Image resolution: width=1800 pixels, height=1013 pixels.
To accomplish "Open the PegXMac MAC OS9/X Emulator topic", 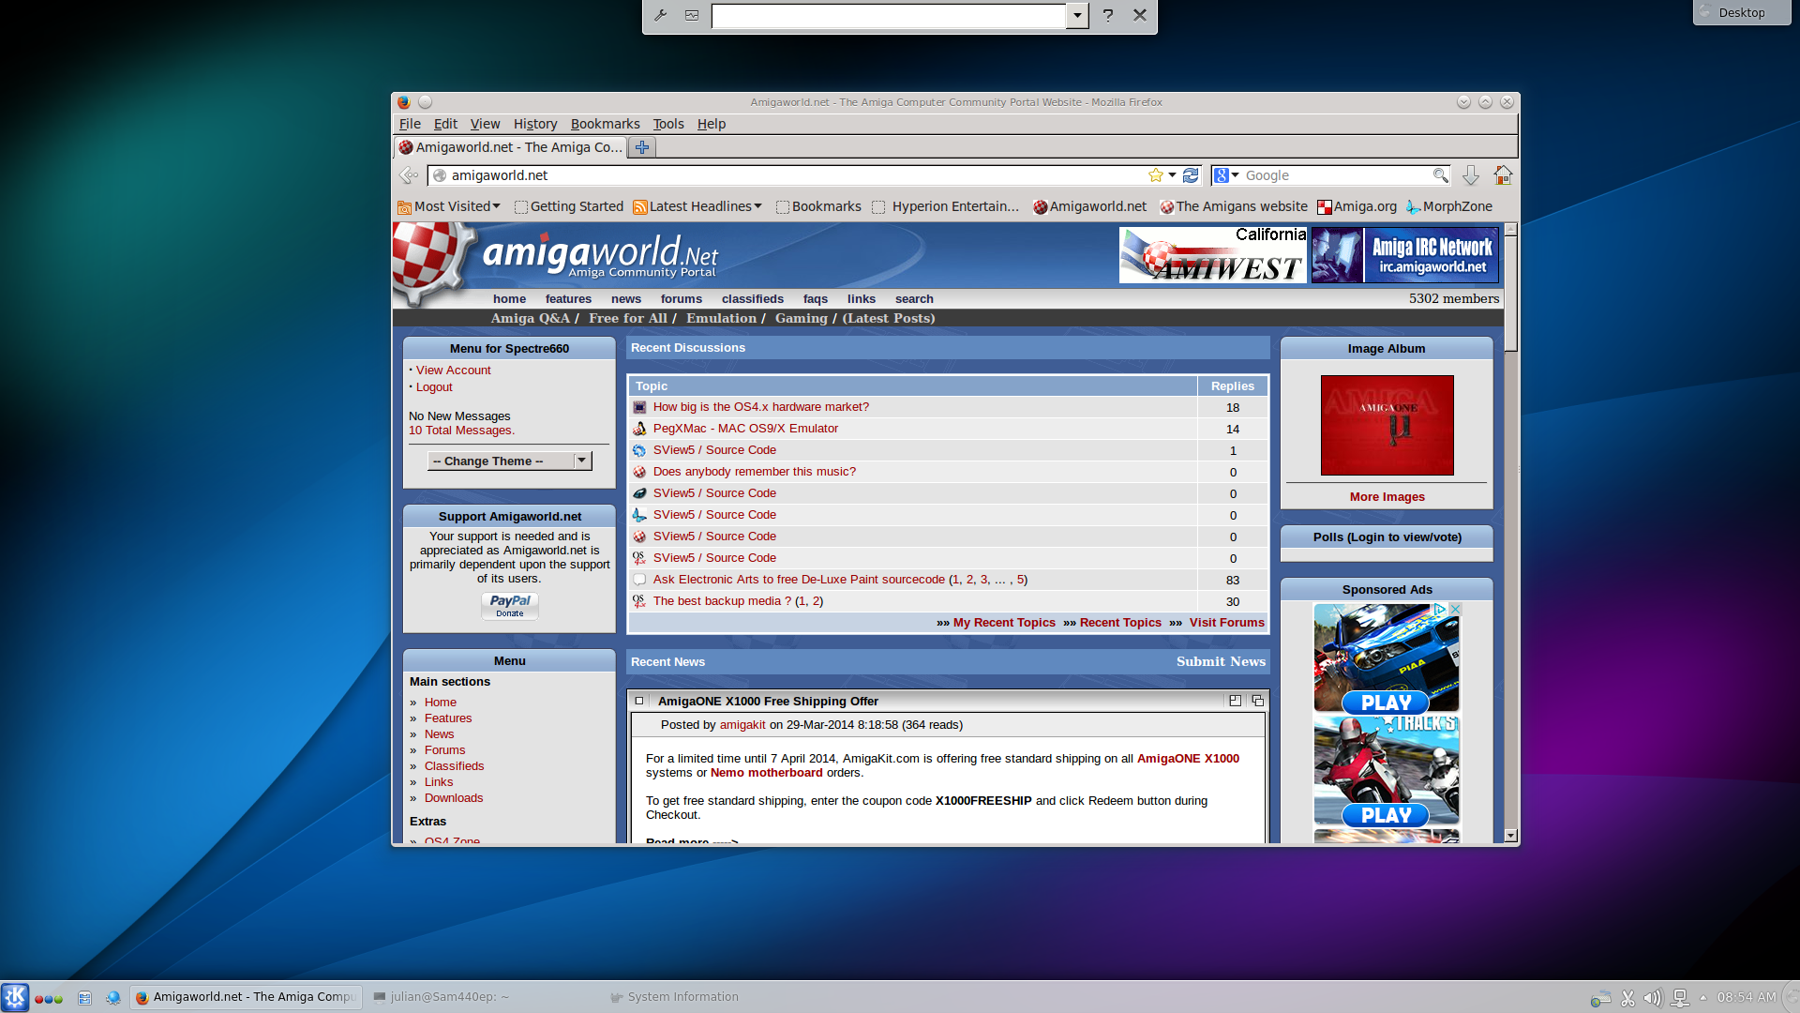I will pyautogui.click(x=745, y=429).
